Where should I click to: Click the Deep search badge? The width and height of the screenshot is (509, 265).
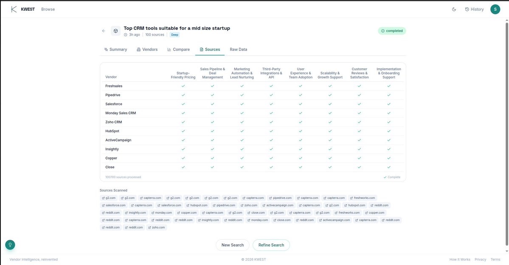coord(174,35)
